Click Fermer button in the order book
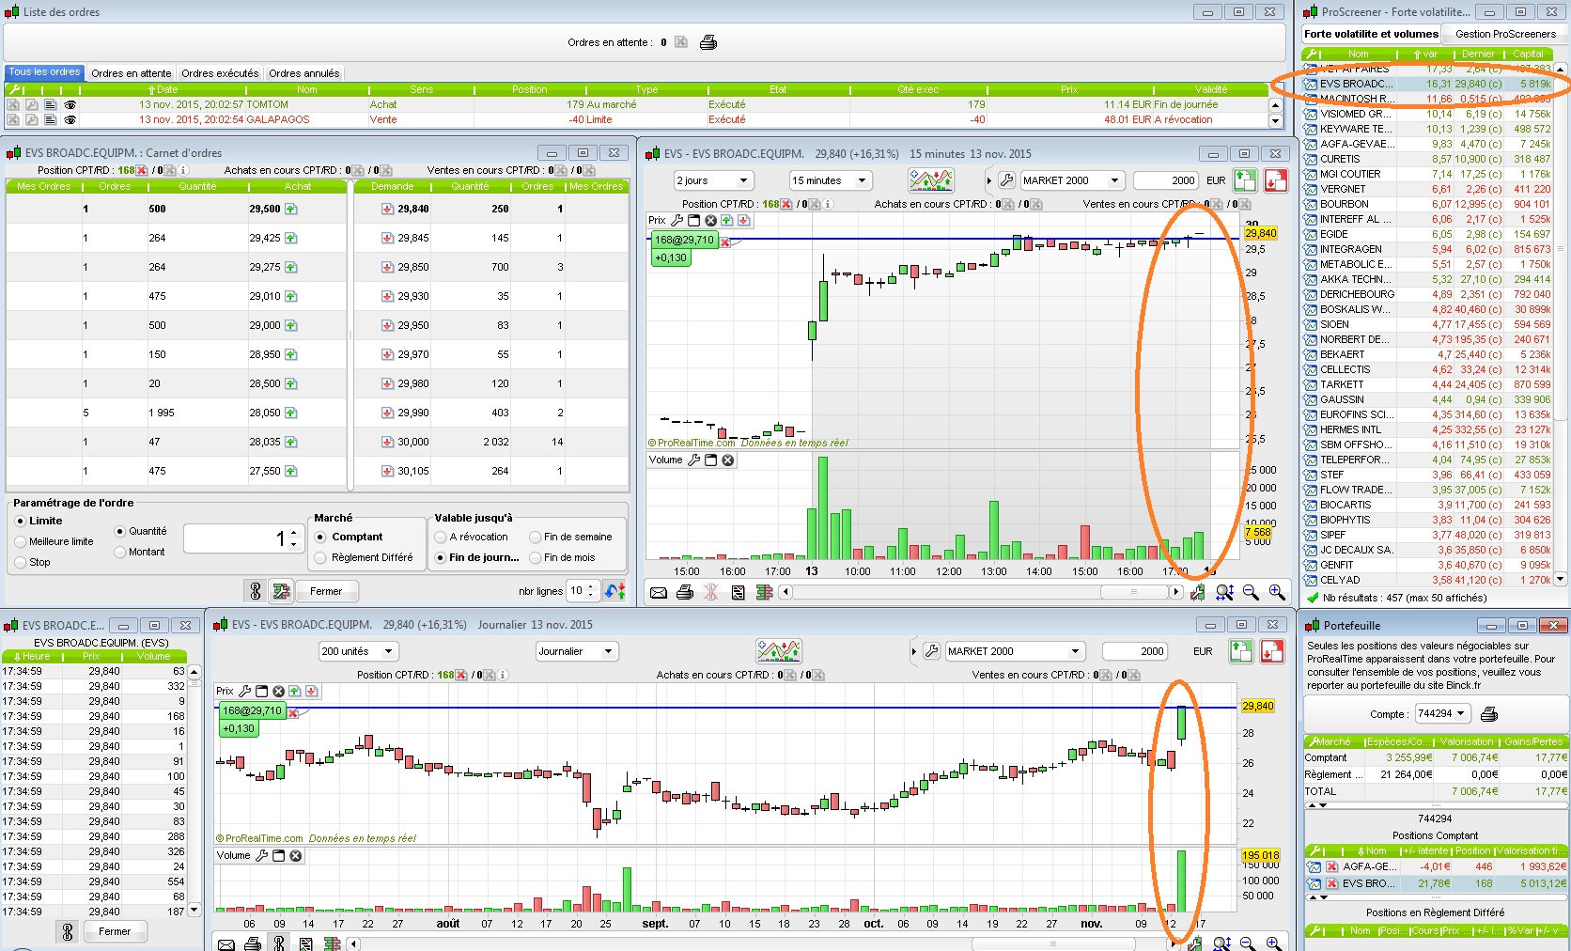The height and width of the screenshot is (951, 1571). pos(326,591)
